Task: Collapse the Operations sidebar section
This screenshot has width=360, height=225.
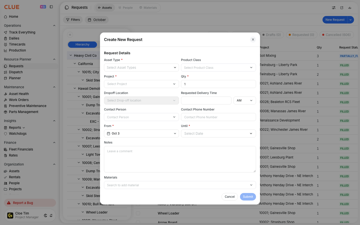Action: coord(54,25)
